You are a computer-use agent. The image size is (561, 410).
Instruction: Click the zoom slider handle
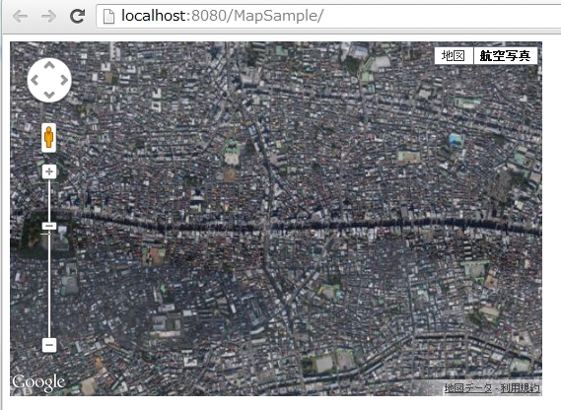coord(49,226)
